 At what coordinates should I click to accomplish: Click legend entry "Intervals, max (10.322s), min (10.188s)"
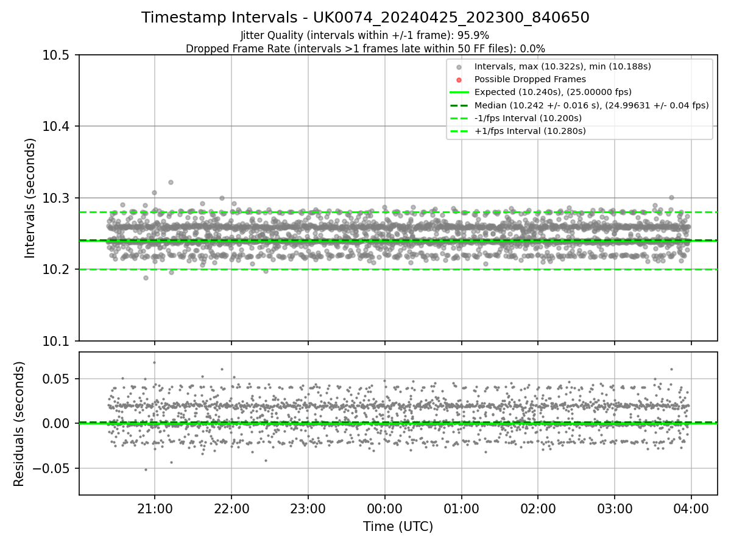pos(563,66)
